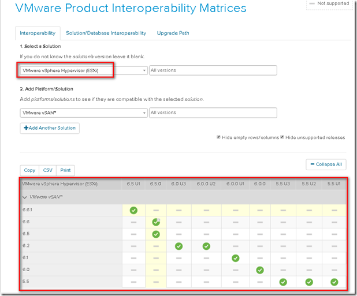
Task: Click the green check for vSAN 6.6.1 and ESXi 6.5 U1
Action: coord(133,210)
